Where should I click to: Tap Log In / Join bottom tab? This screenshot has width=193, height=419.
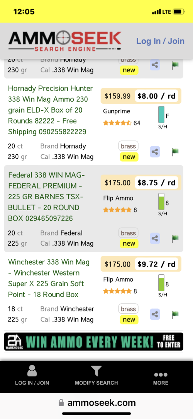32,376
